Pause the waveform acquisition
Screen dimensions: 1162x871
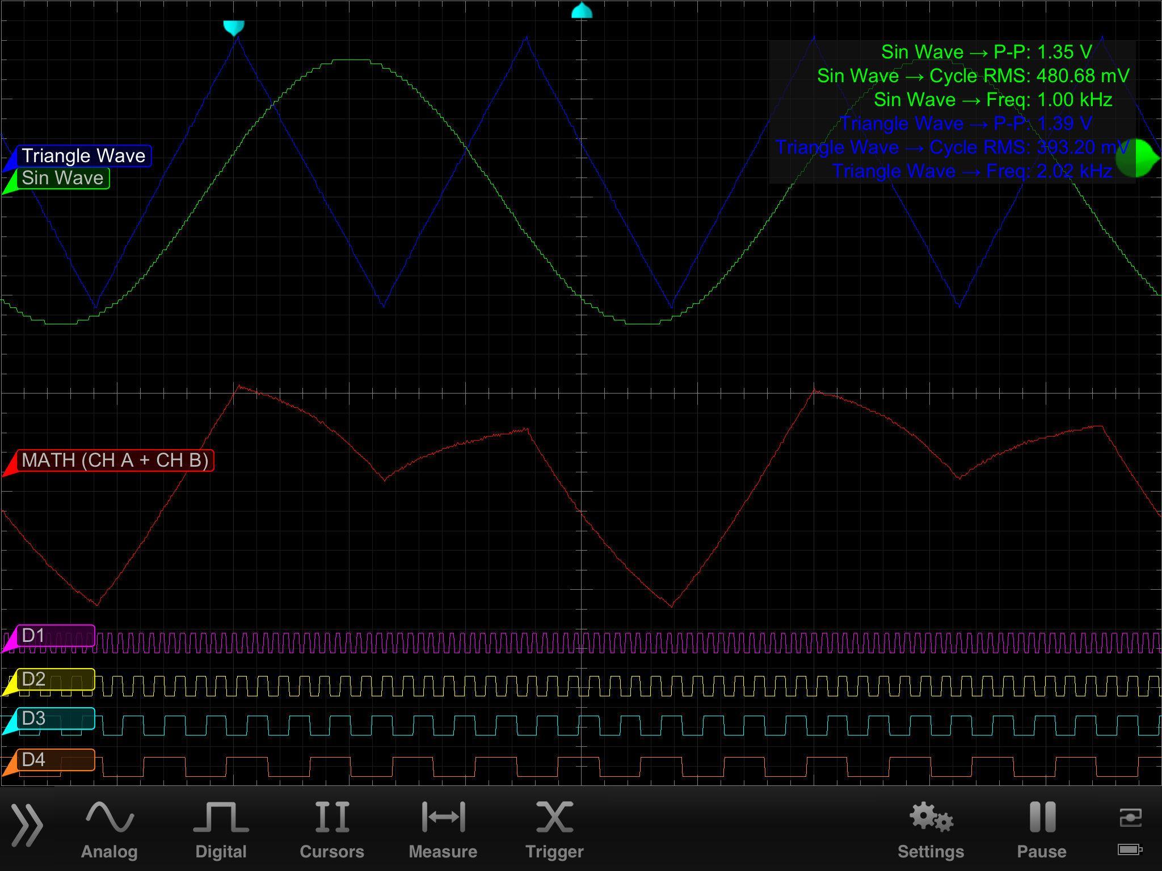click(1042, 830)
